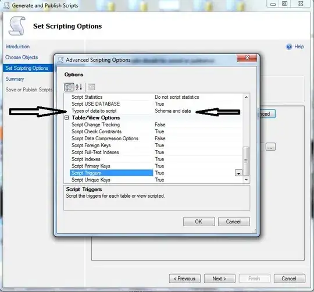The width and height of the screenshot is (314, 292).
Task: Click the Finish button in wizard
Action: click(254, 279)
